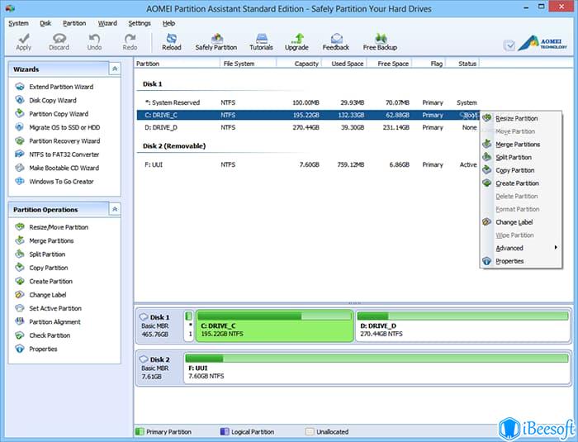Click the Apply checkmark toolbar icon
Screen dimensions: 578x442
tap(24, 42)
